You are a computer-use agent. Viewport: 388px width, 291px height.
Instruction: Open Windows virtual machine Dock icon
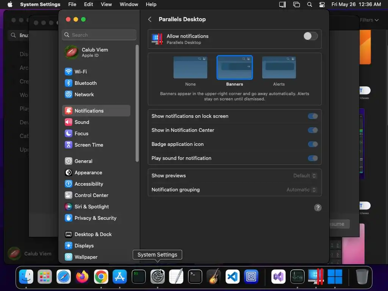[335, 276]
